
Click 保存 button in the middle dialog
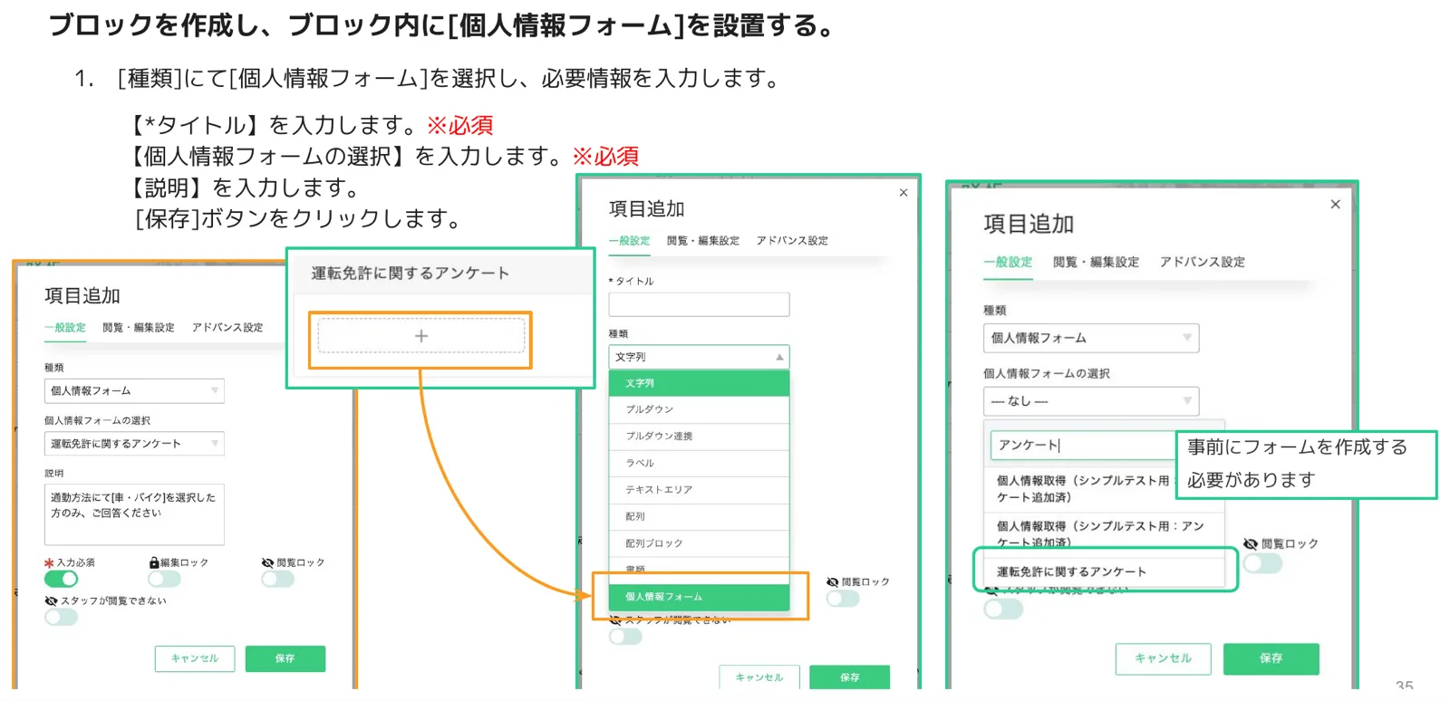[849, 677]
